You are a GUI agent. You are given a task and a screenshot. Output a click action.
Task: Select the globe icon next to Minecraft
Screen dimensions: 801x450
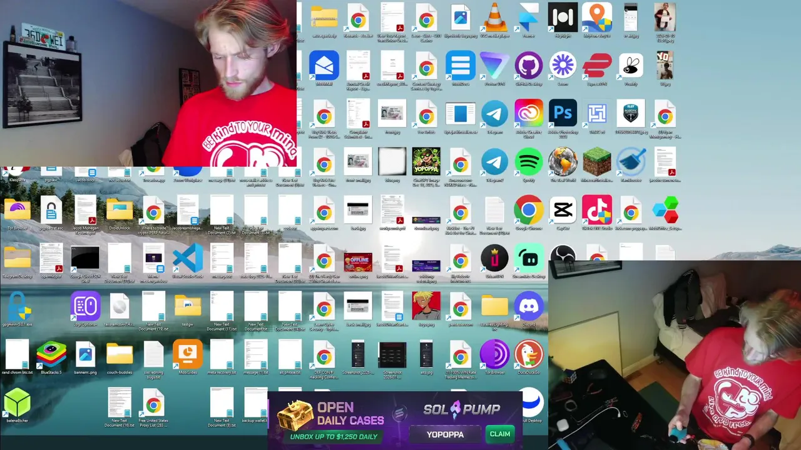click(x=563, y=162)
